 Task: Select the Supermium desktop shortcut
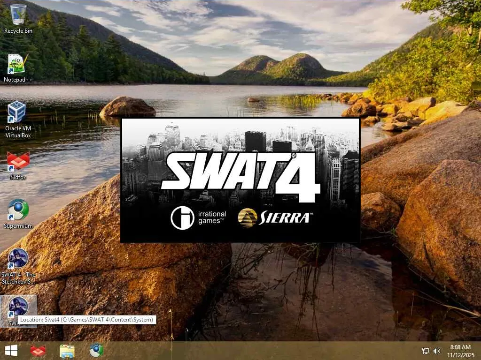18,214
